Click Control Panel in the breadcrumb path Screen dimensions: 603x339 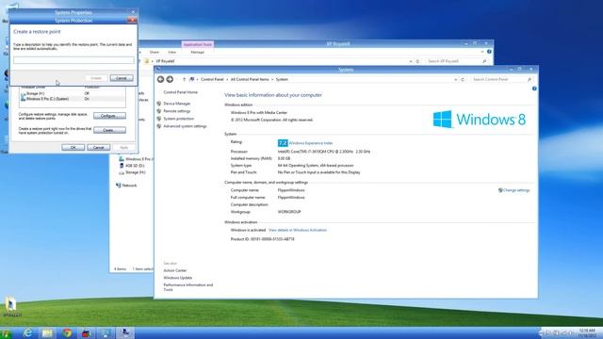tap(212, 79)
